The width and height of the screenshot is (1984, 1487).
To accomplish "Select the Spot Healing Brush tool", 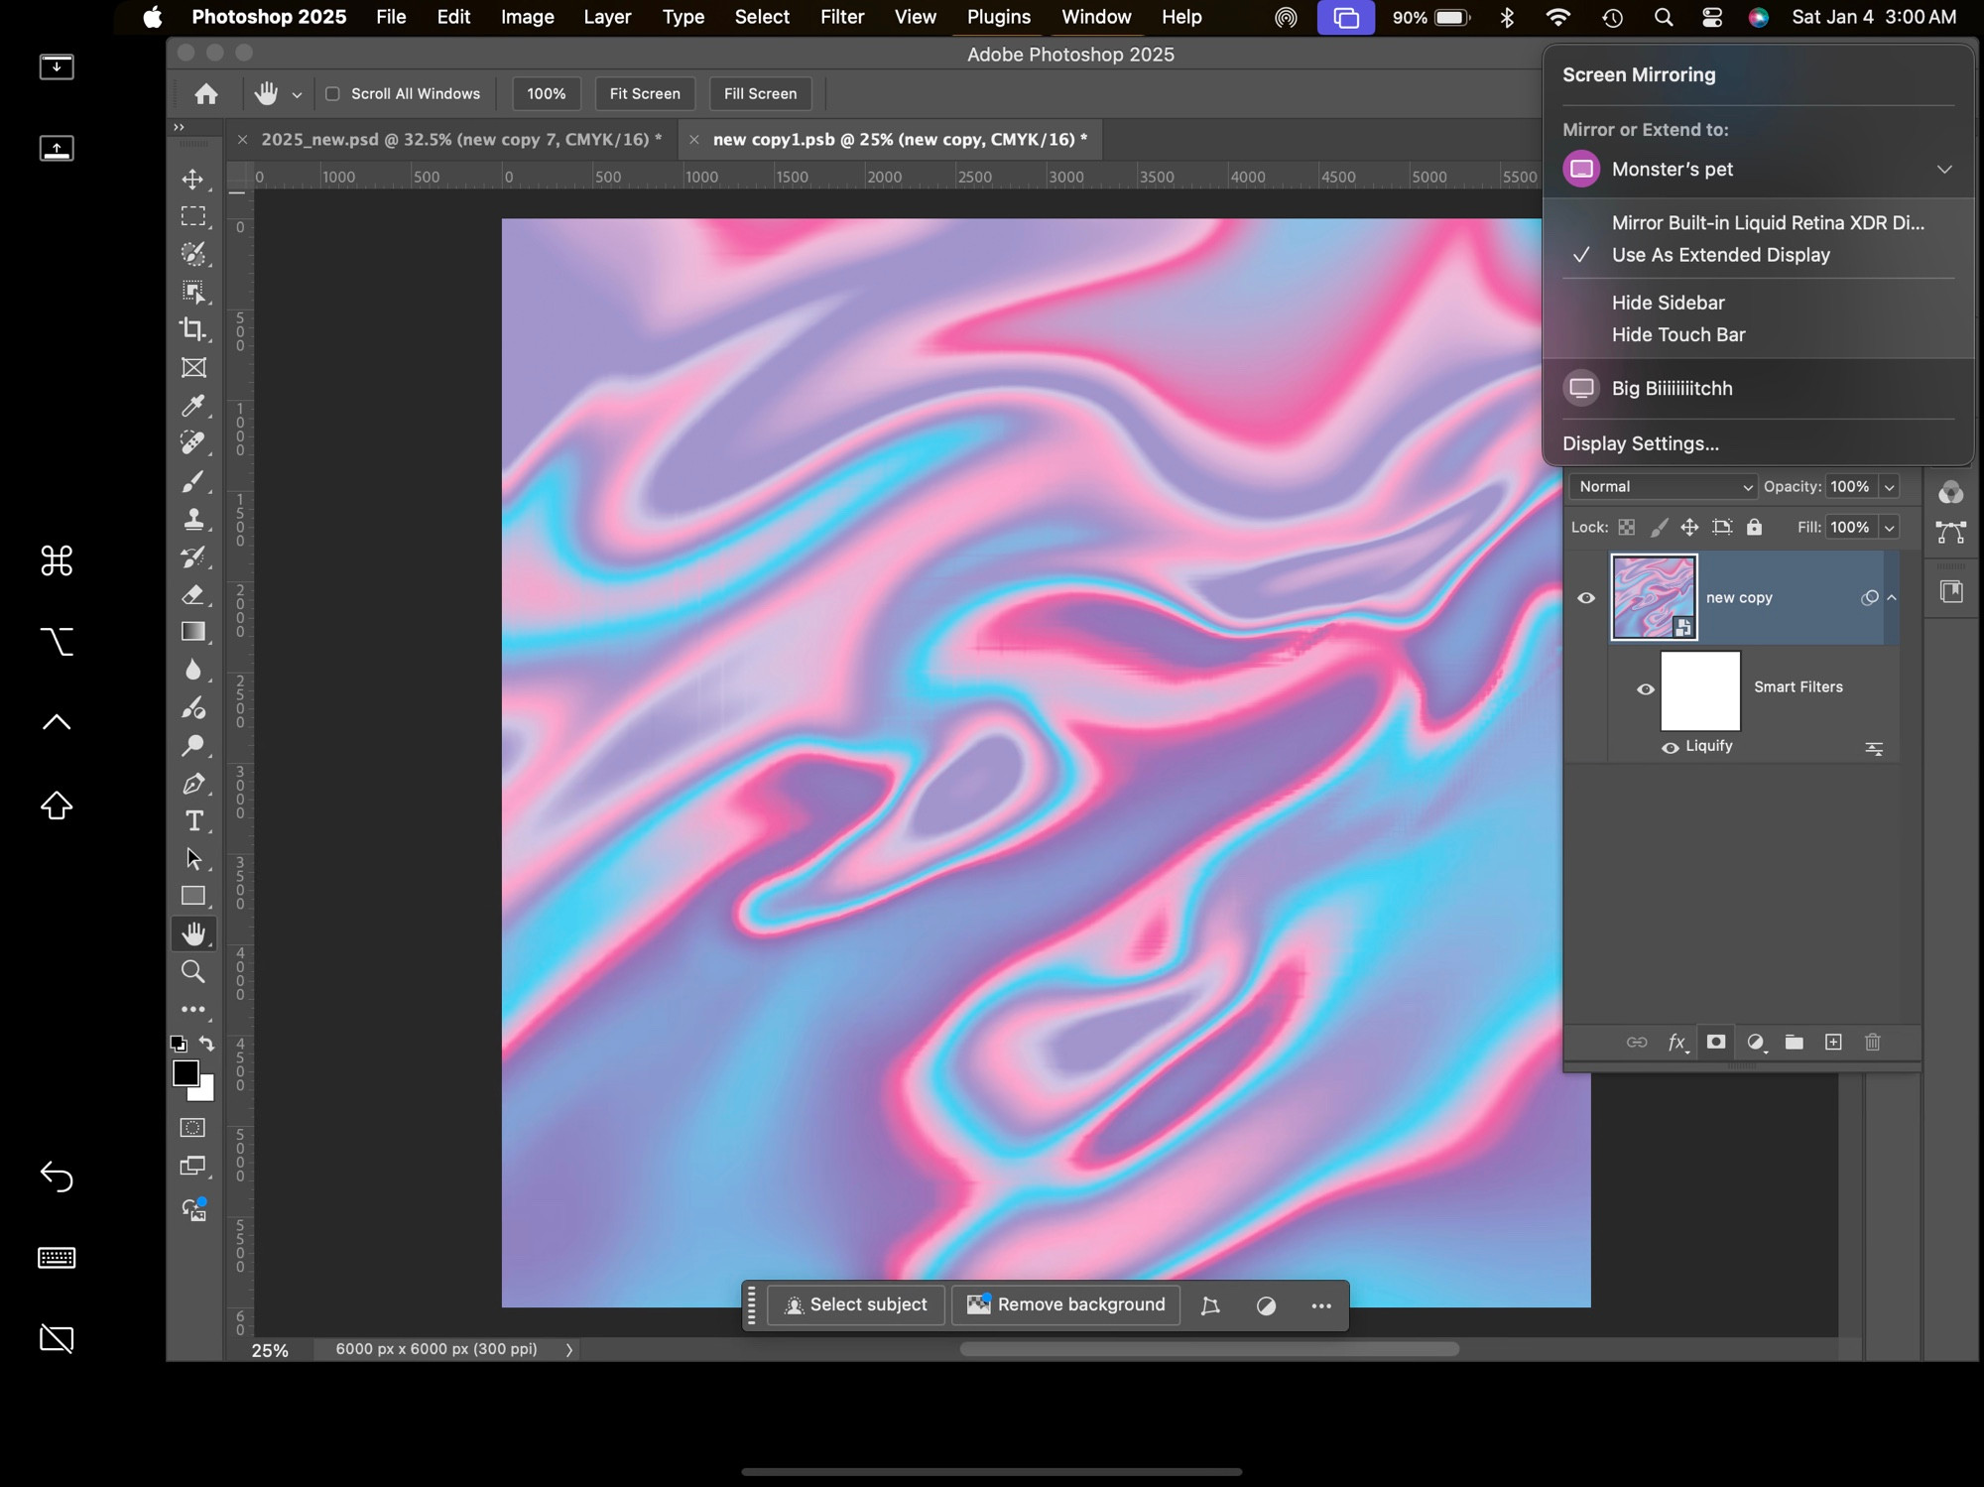I will point(193,442).
